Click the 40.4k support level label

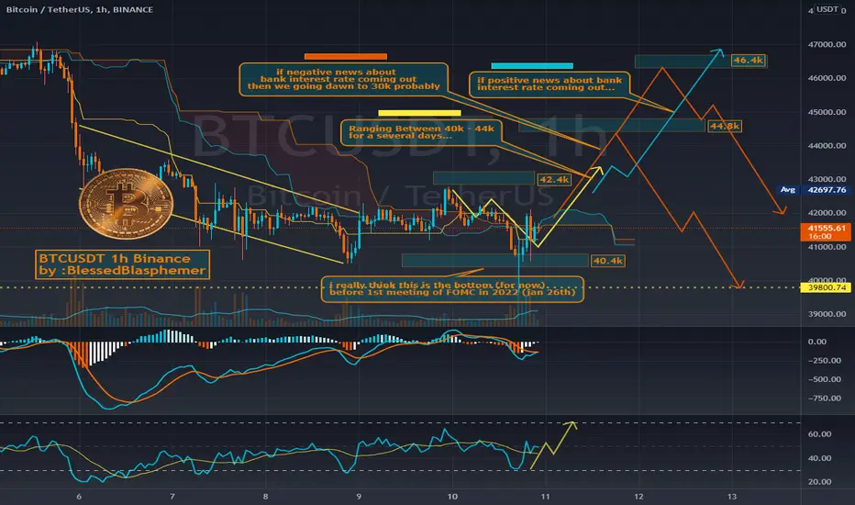click(x=607, y=261)
